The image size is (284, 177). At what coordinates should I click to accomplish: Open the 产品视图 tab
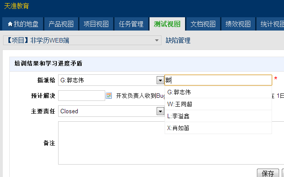click(61, 24)
